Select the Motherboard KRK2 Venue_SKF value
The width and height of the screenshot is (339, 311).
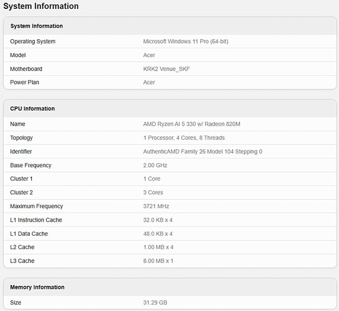pyautogui.click(x=167, y=69)
